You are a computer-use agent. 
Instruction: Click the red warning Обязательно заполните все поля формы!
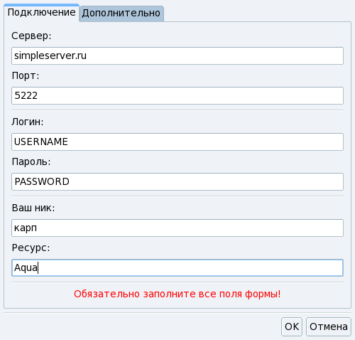177,294
